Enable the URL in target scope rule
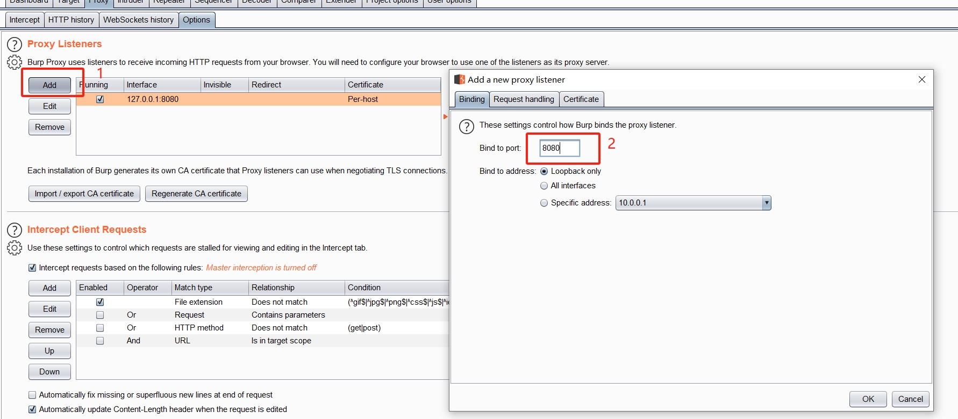Screen dimensions: 958x419 point(100,341)
